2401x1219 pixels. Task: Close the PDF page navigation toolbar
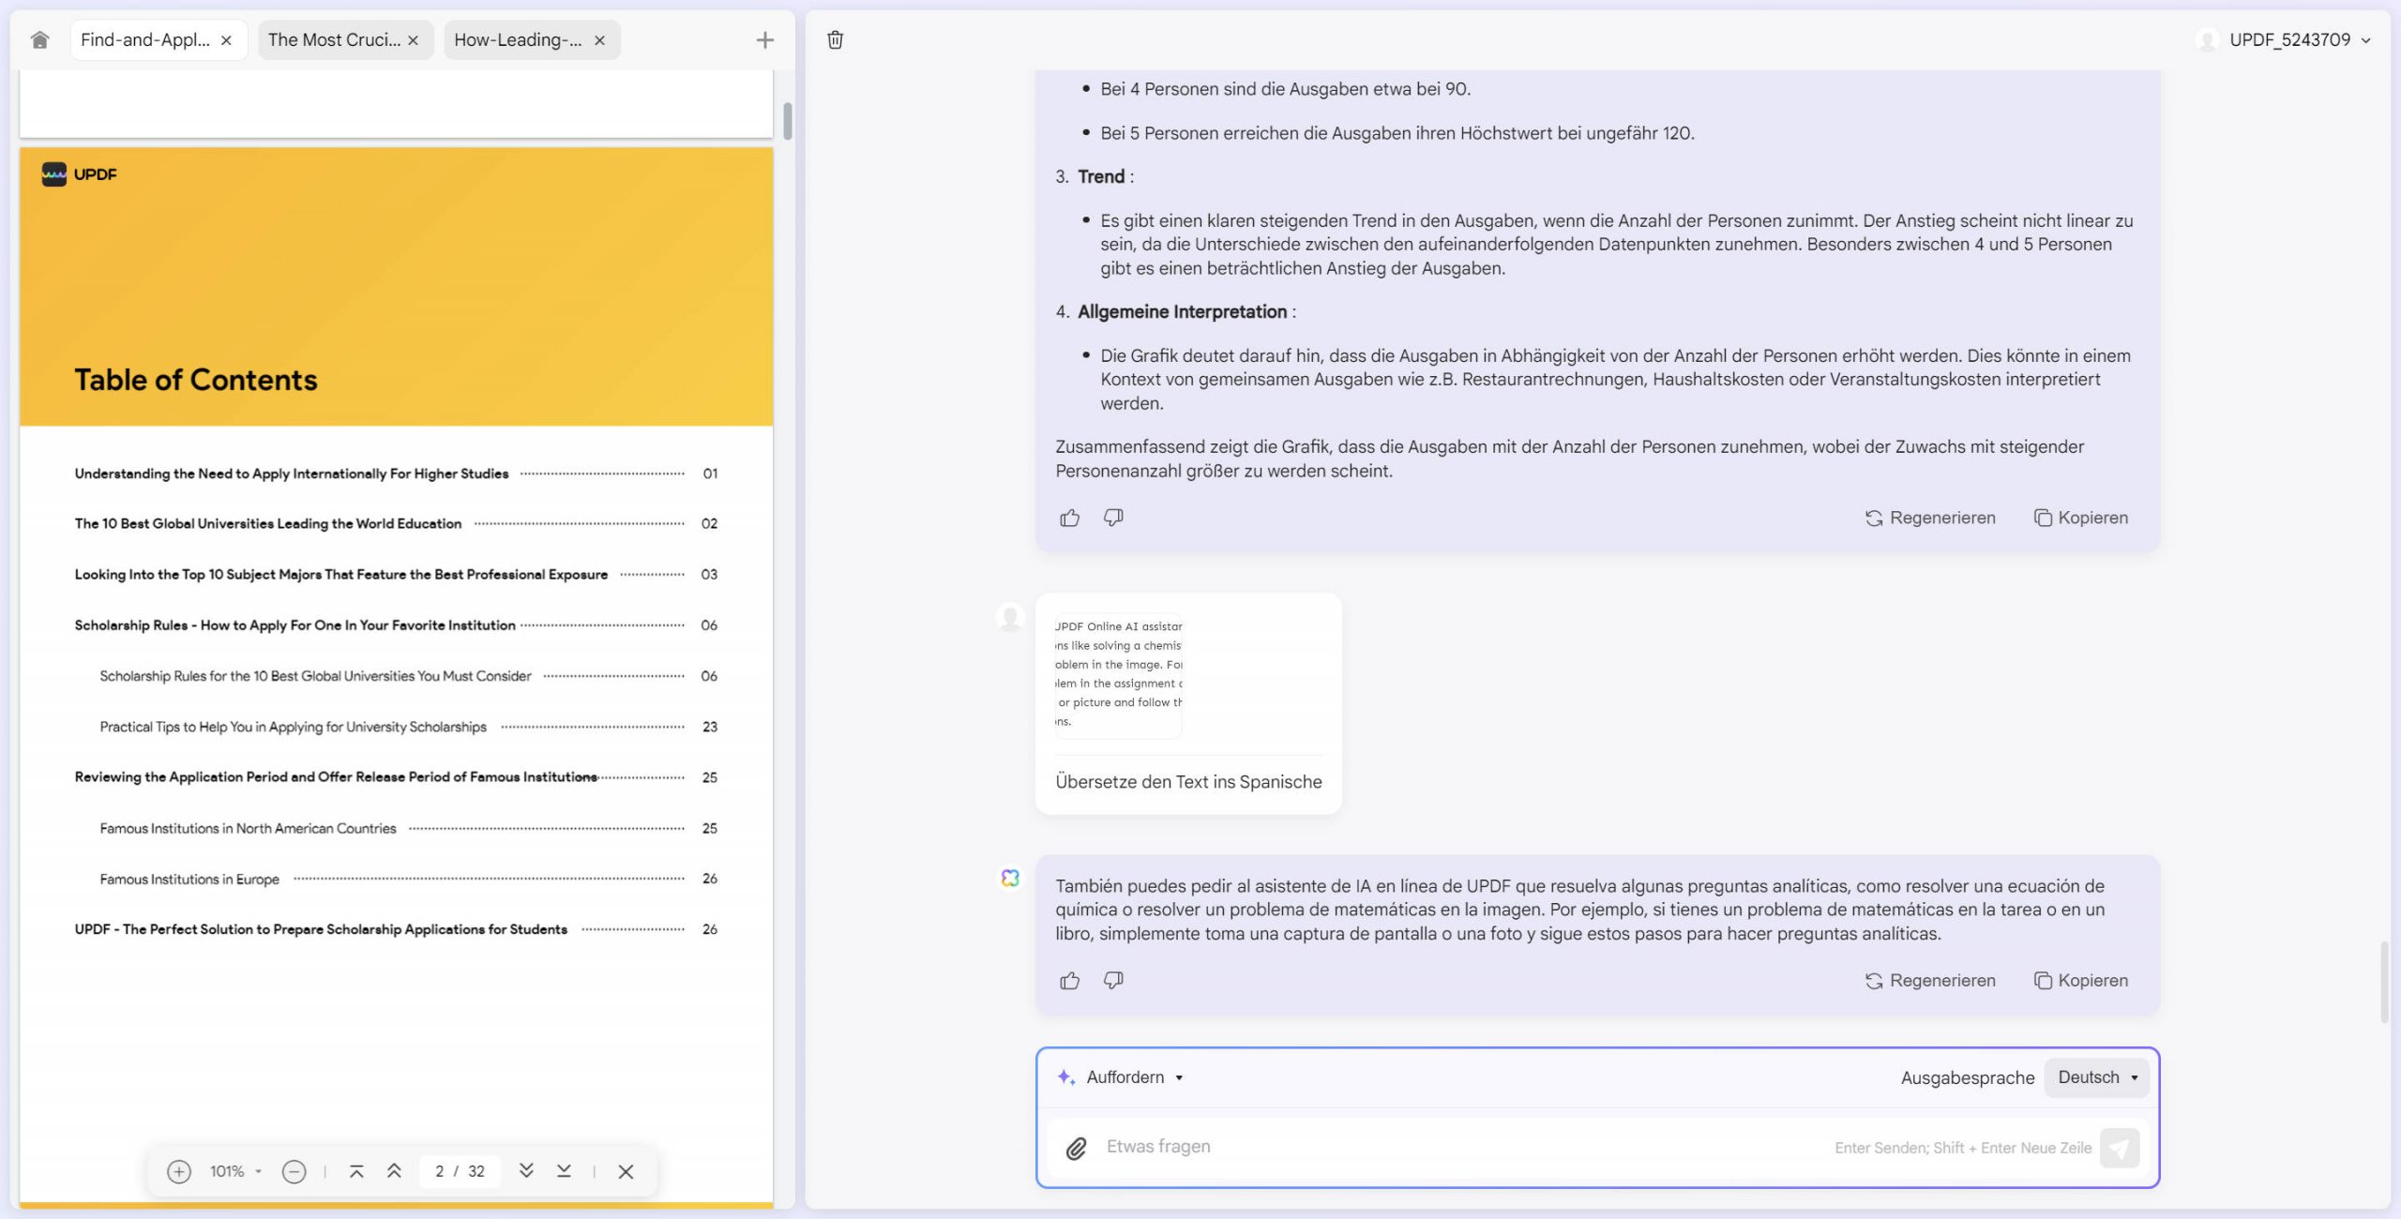pyautogui.click(x=626, y=1171)
